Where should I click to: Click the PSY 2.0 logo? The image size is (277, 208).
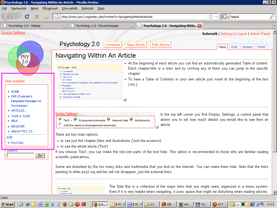tap(26, 58)
